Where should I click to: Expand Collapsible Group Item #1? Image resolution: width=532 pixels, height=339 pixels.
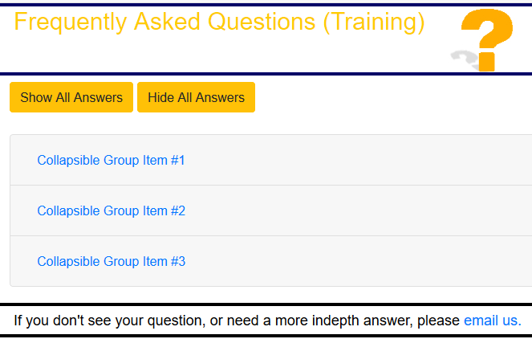(x=111, y=160)
